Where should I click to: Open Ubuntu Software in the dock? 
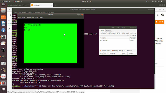pos(3,17)
